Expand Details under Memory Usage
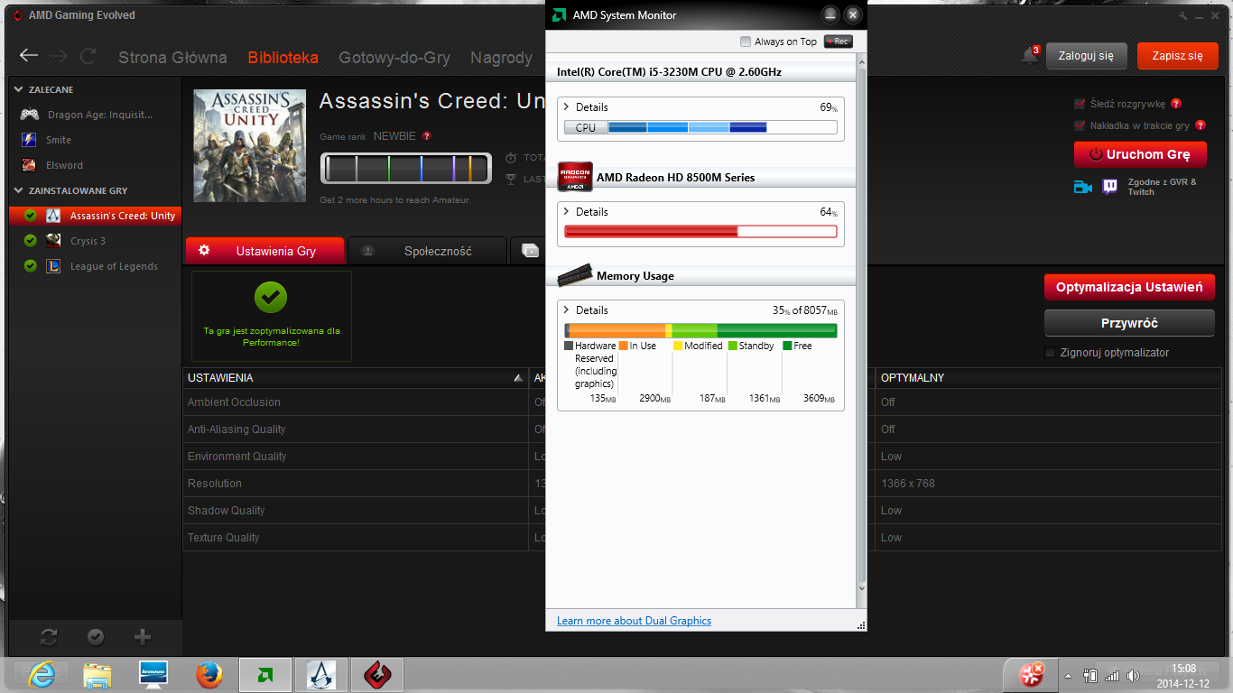The width and height of the screenshot is (1233, 693). click(x=566, y=310)
